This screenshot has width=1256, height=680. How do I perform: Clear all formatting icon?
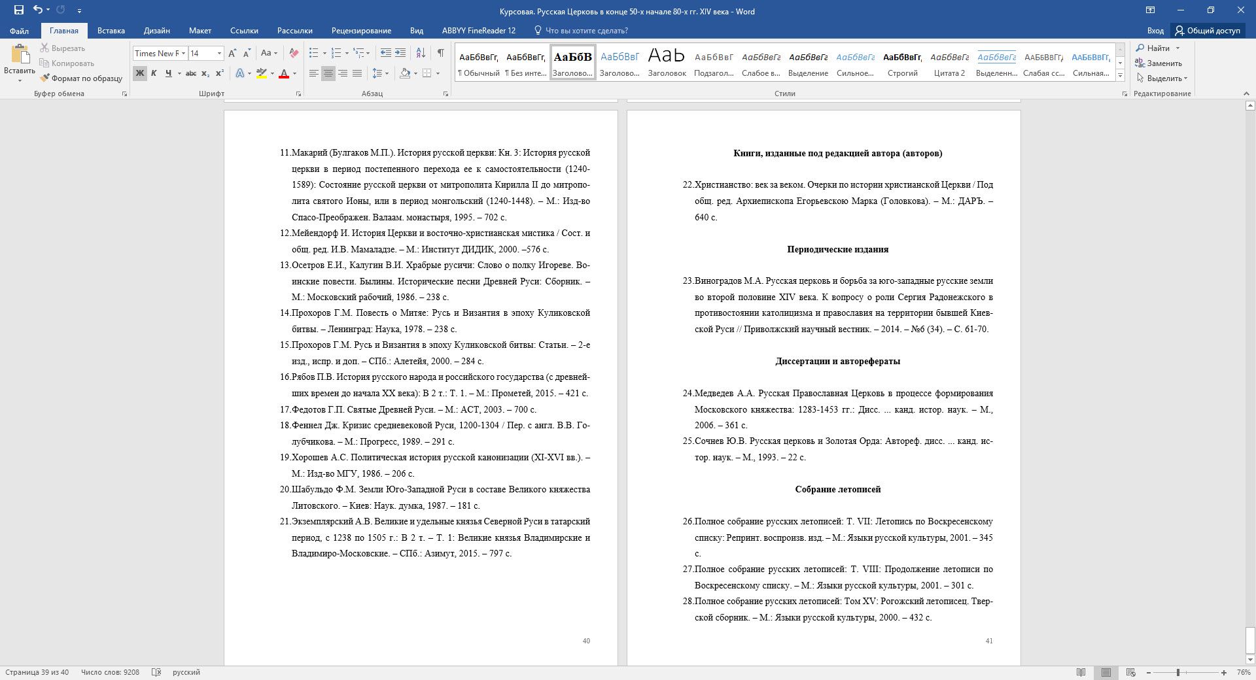pyautogui.click(x=294, y=54)
